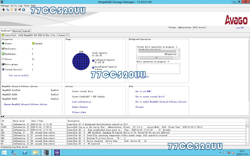Launch PowerShell from the taskbar
This screenshot has width=250, height=156.
point(25,153)
